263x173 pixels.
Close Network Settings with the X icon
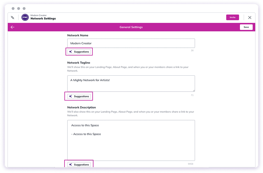pos(250,17)
